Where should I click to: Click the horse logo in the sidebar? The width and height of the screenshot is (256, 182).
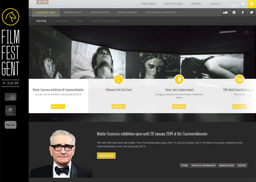pos(11,17)
